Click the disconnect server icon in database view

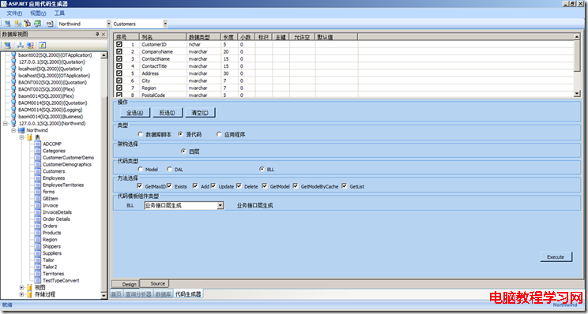[x=30, y=45]
